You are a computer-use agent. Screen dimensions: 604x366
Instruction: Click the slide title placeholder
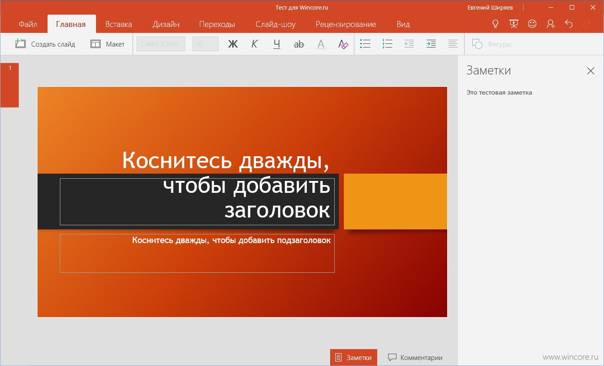[x=197, y=202]
